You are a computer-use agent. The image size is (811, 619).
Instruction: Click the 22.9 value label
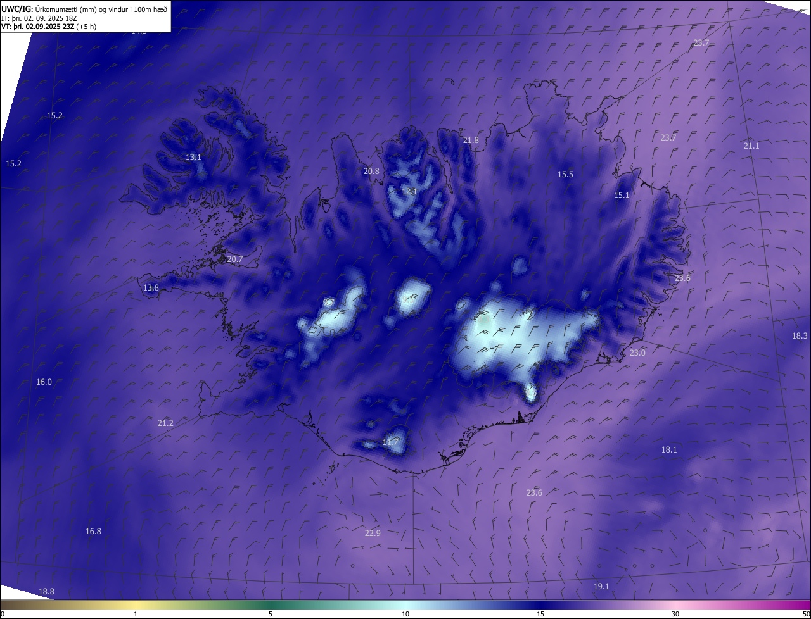click(x=373, y=533)
